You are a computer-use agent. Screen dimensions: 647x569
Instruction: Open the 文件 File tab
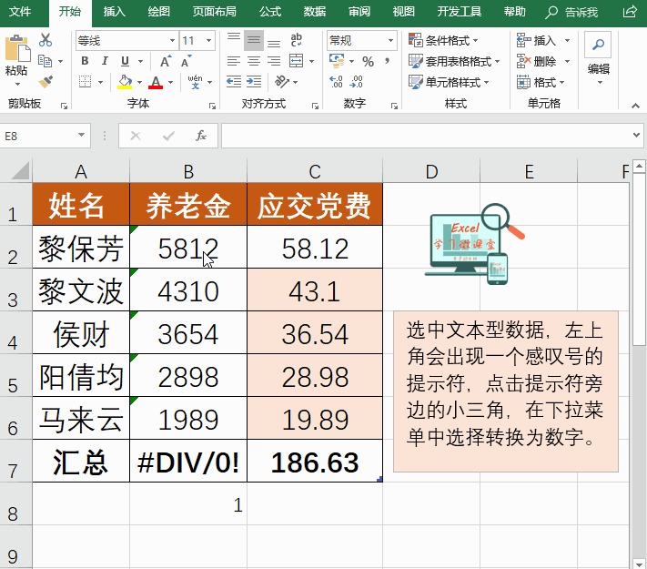tap(20, 12)
